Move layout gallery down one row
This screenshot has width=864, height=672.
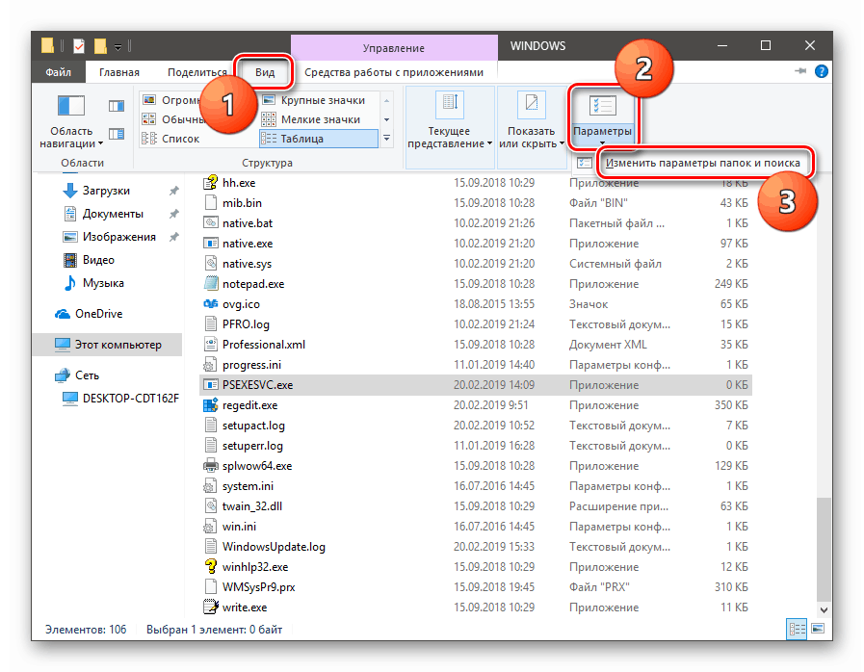click(387, 119)
